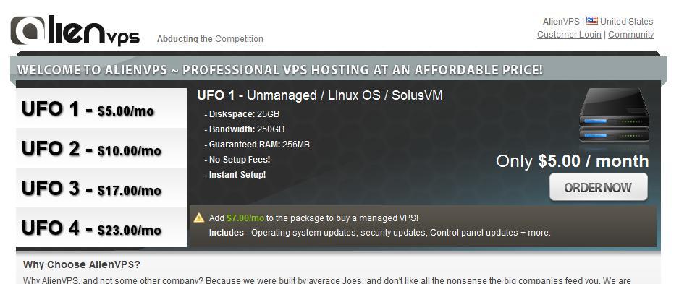
Task: Click the yellow warning triangle icon
Action: point(199,218)
